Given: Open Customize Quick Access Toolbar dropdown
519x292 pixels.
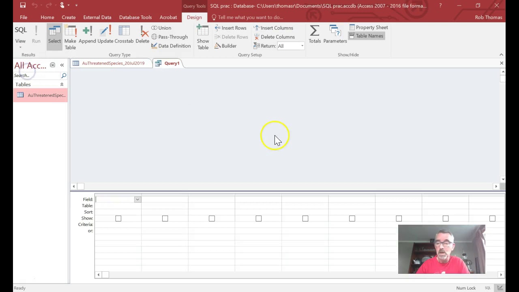Looking at the screenshot, I should point(76,6).
